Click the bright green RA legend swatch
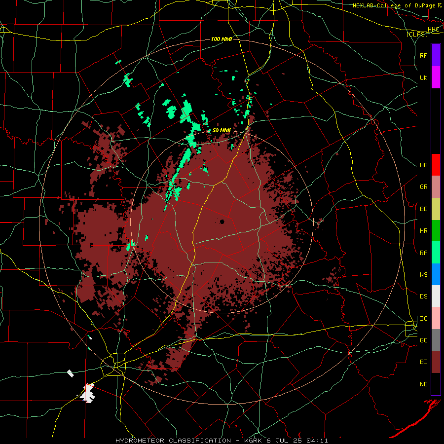444x444 pixels. [436, 253]
